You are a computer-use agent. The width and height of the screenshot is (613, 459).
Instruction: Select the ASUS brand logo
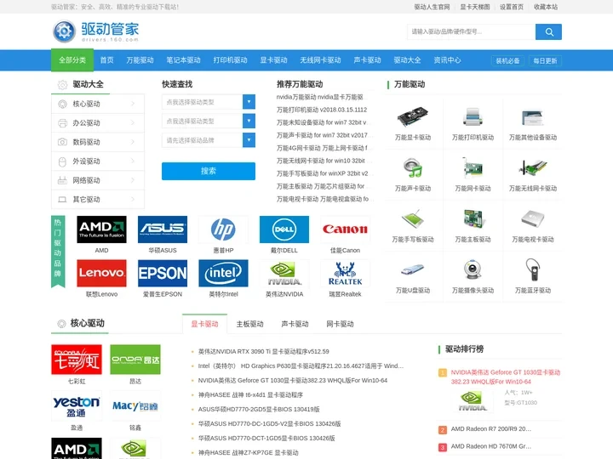tap(163, 229)
